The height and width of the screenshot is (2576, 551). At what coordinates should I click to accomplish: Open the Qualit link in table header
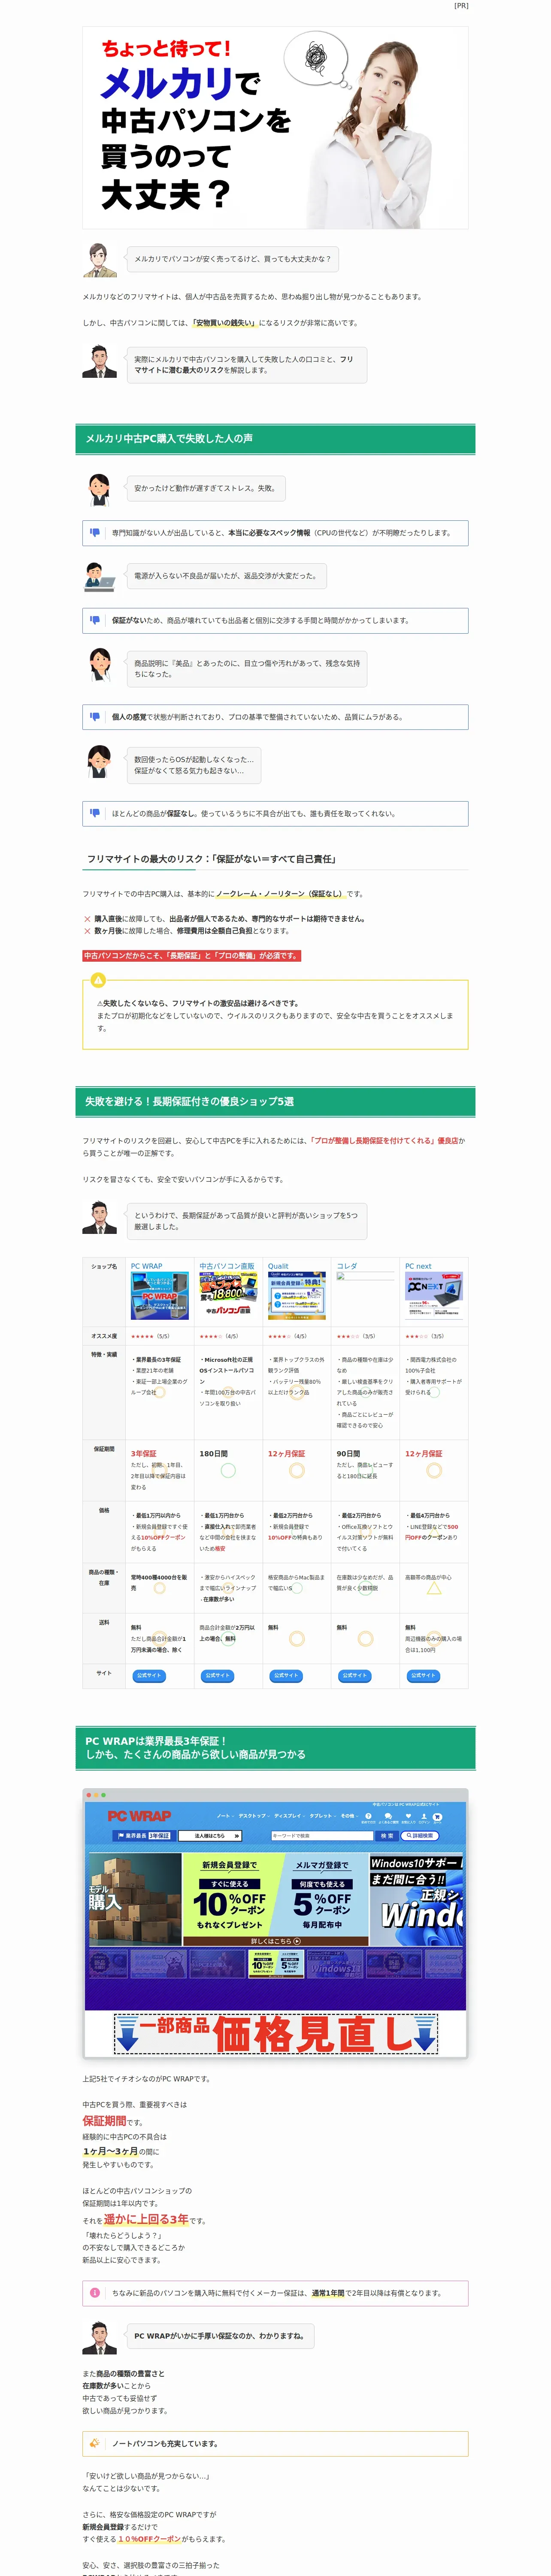tap(278, 1266)
